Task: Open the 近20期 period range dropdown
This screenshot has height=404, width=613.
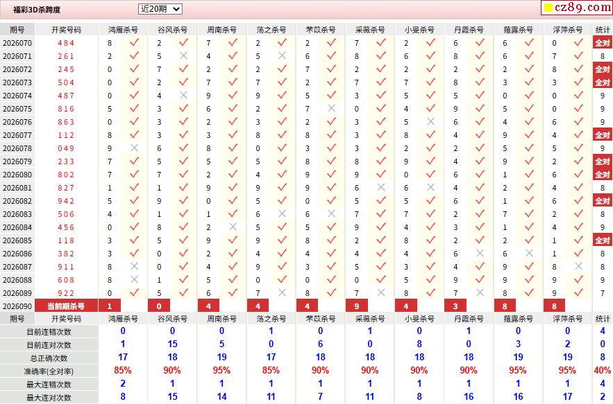Action: click(160, 9)
